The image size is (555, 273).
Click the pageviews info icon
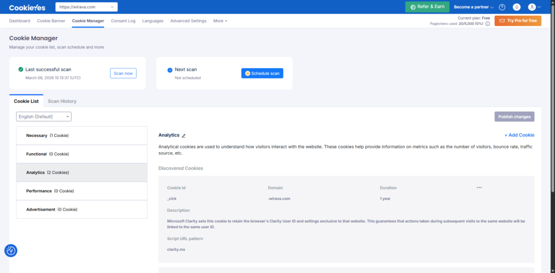(x=487, y=24)
